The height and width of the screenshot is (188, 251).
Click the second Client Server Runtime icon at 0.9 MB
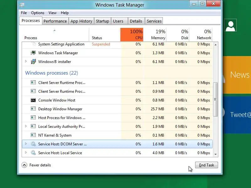pos(33,91)
